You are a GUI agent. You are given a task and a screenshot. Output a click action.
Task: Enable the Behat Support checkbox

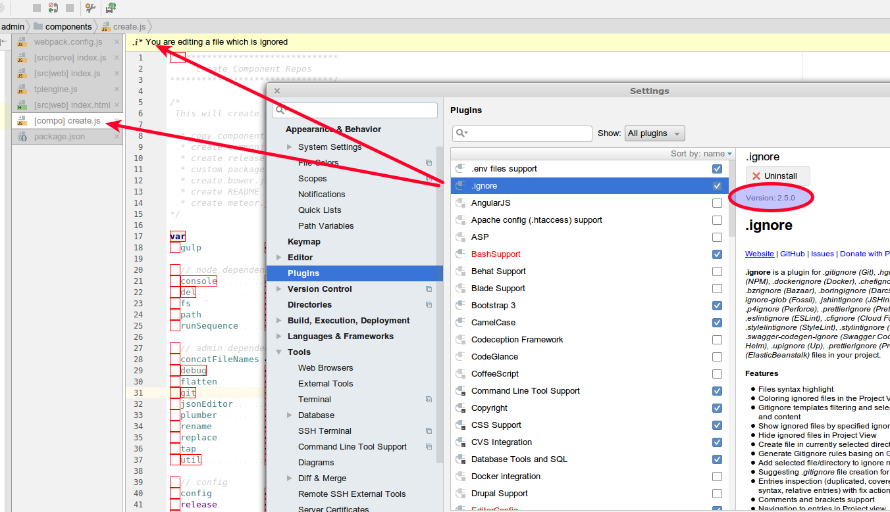coord(717,271)
